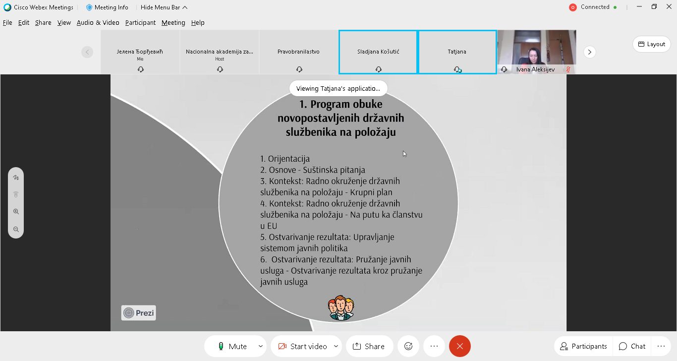The image size is (677, 361).
Task: Click the red leave meeting button
Action: 459,346
